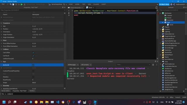
Task: Toggle the Massless checkbox
Action: (x=33, y=77)
